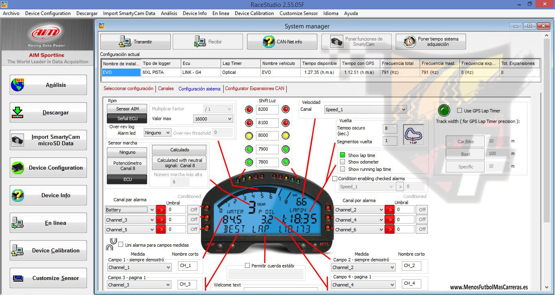Open Customize Sensor in the sidebar

[x=48, y=278]
